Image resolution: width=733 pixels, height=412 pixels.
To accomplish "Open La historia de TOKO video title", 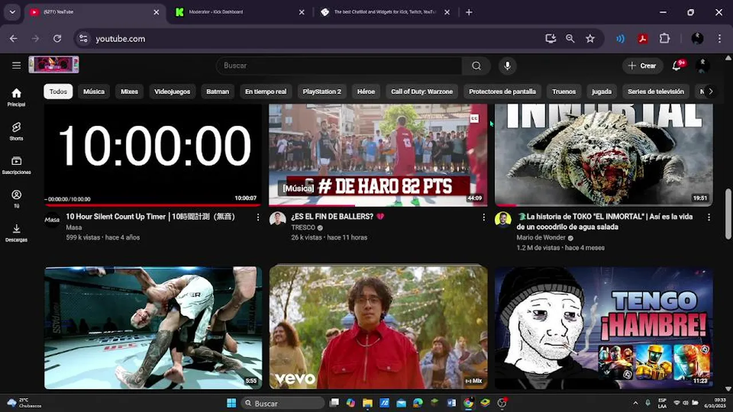I will (605, 222).
